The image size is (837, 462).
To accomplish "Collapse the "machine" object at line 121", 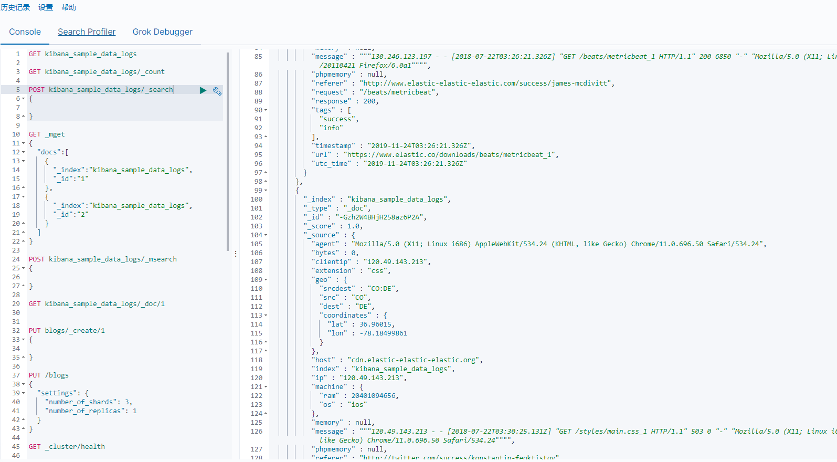I will (266, 387).
